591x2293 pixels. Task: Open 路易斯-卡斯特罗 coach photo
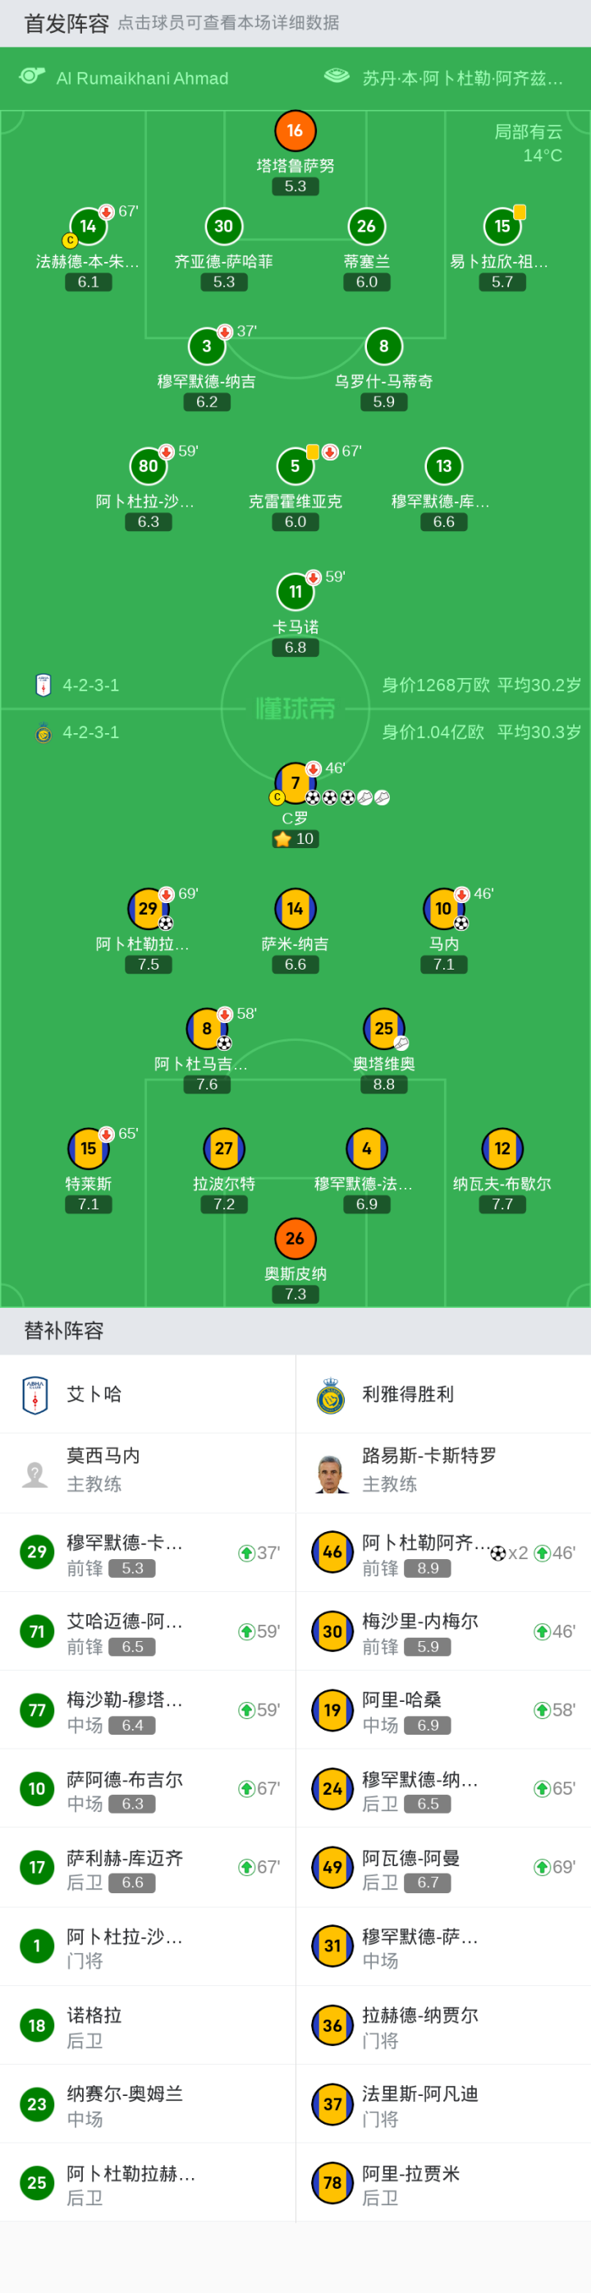[331, 1473]
